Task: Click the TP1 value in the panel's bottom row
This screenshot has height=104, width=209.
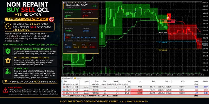Action: (68, 47)
